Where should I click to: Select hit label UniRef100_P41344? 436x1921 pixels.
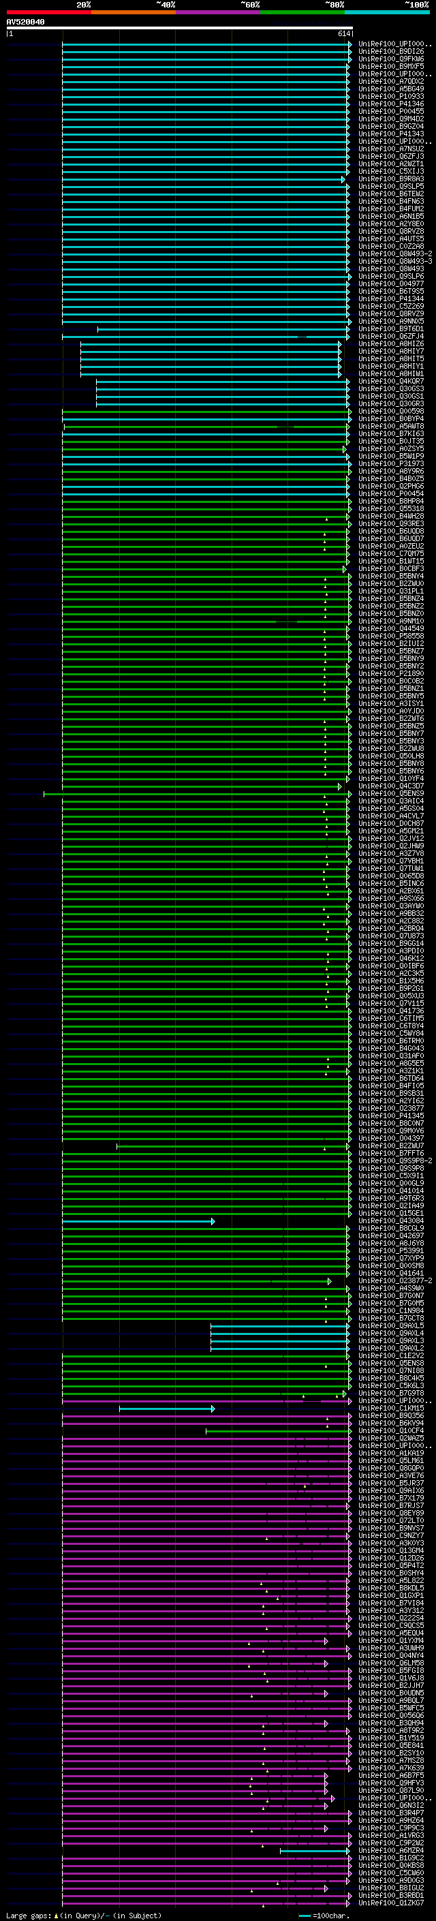(x=390, y=298)
